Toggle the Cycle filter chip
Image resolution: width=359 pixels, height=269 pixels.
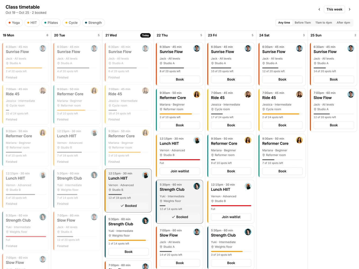tap(71, 23)
